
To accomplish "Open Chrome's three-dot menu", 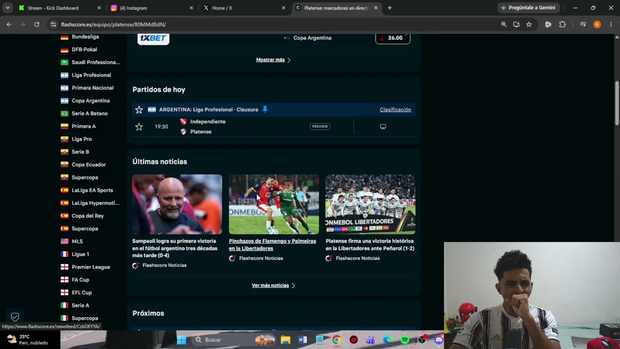I will [x=611, y=24].
